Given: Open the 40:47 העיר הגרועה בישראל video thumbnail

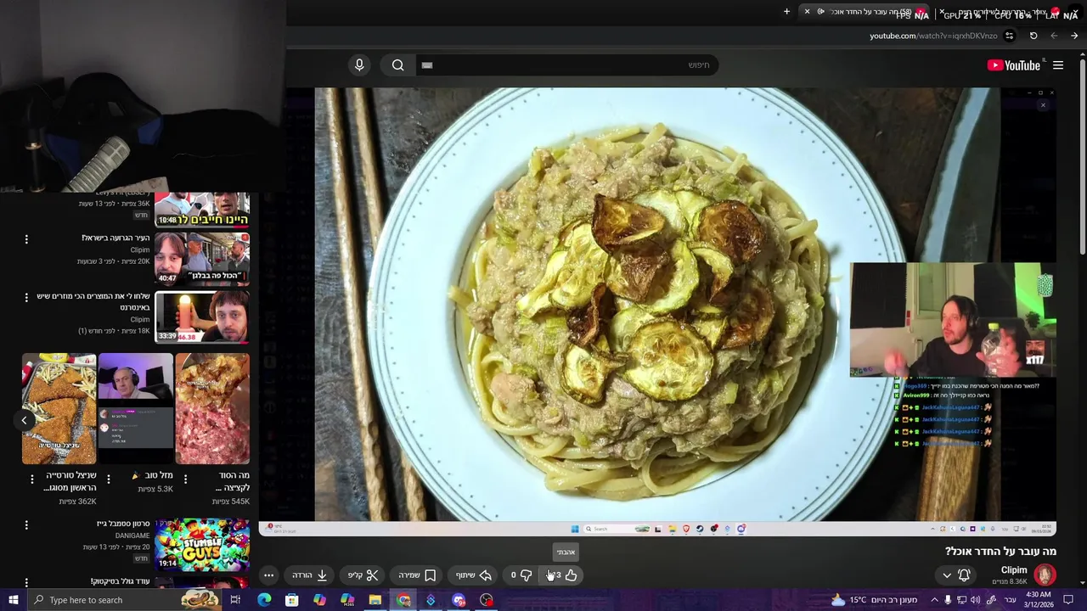Looking at the screenshot, I should click(202, 259).
